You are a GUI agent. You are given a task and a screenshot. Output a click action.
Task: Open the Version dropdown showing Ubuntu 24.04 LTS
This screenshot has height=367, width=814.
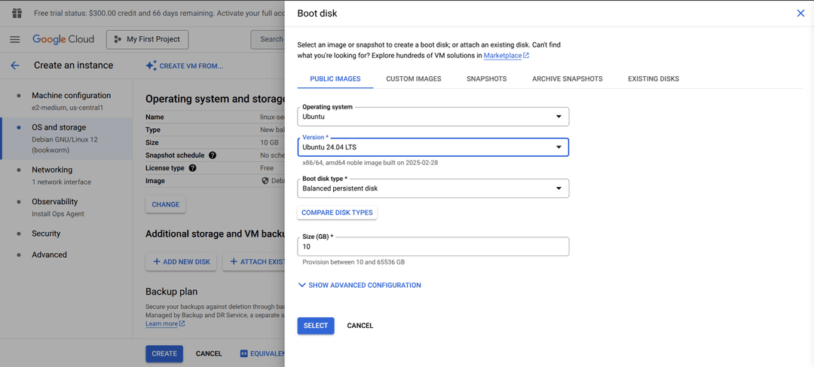[x=433, y=147]
